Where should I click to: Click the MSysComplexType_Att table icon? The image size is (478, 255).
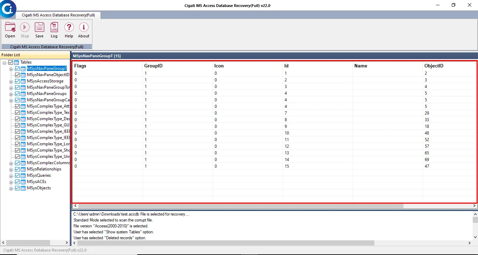(23, 106)
